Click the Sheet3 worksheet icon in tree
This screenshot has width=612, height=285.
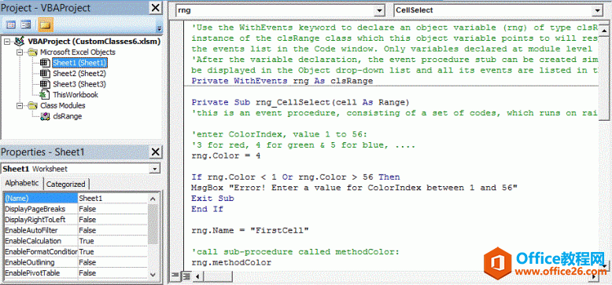point(45,84)
